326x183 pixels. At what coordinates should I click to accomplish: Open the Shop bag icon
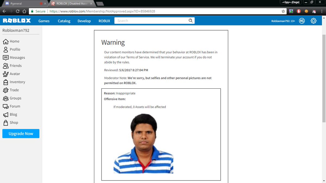click(5, 123)
